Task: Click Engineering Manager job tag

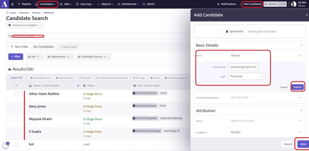Action: click(147, 131)
